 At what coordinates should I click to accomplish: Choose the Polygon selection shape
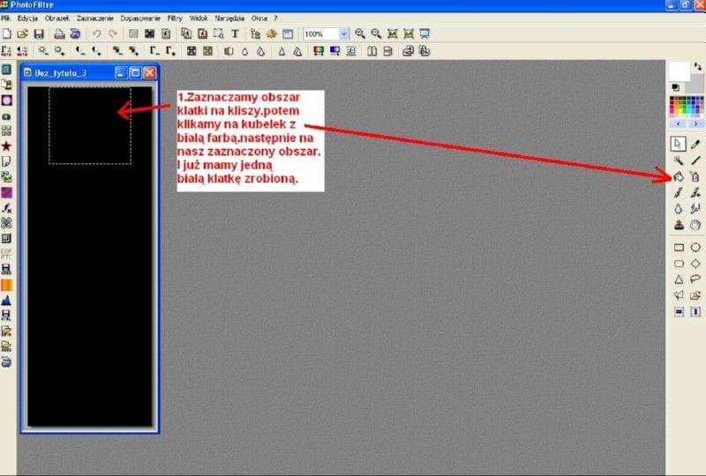coord(679,295)
